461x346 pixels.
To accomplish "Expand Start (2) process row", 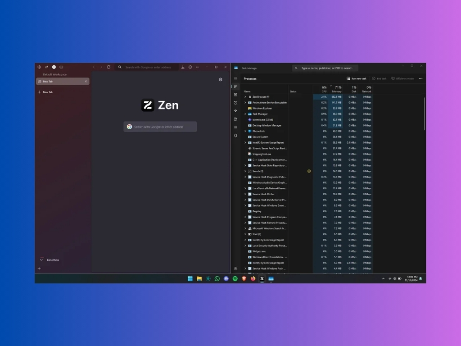I will click(245, 234).
